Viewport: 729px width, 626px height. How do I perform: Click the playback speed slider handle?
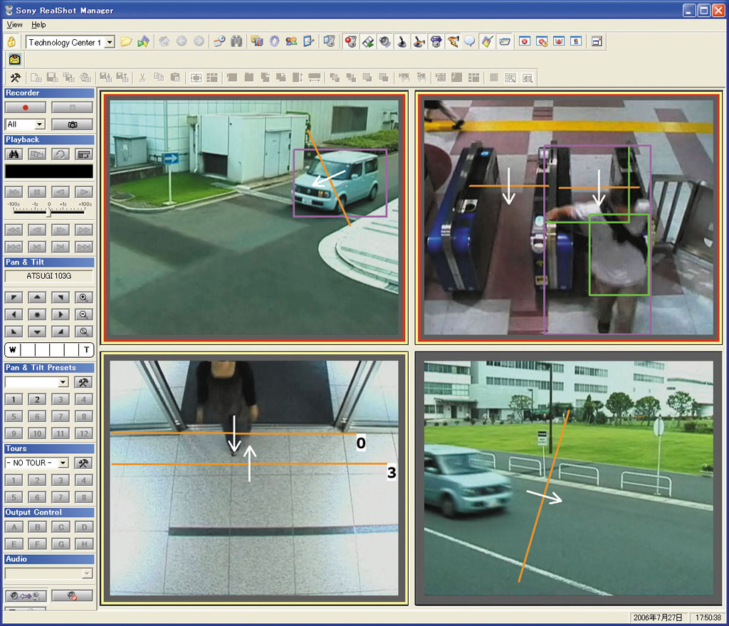tap(49, 212)
